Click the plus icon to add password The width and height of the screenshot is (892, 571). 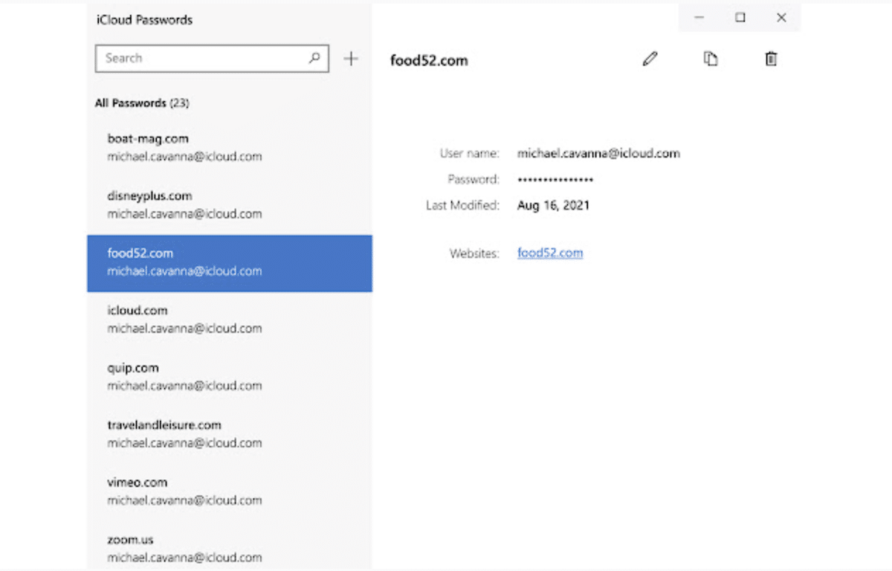click(351, 59)
